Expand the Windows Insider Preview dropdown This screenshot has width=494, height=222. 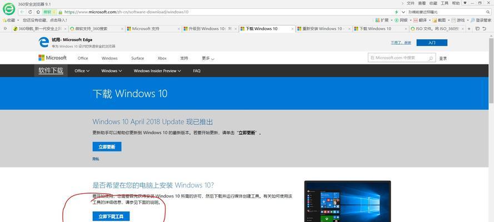pyautogui.click(x=157, y=70)
